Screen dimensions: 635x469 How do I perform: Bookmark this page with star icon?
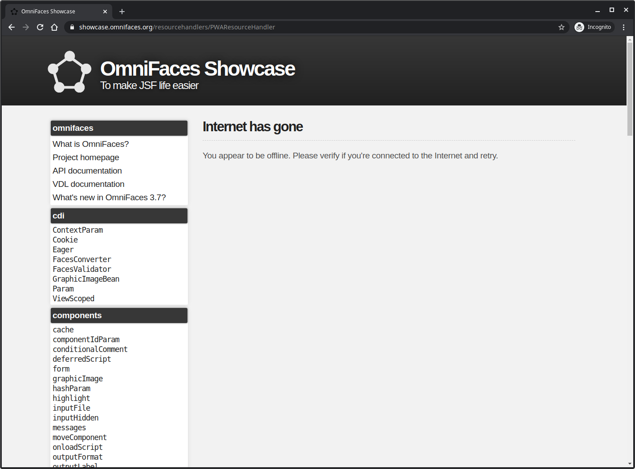pos(562,27)
